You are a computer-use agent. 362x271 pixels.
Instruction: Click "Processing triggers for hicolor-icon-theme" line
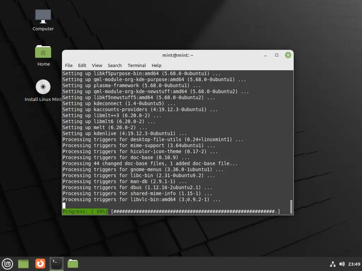pos(140,151)
